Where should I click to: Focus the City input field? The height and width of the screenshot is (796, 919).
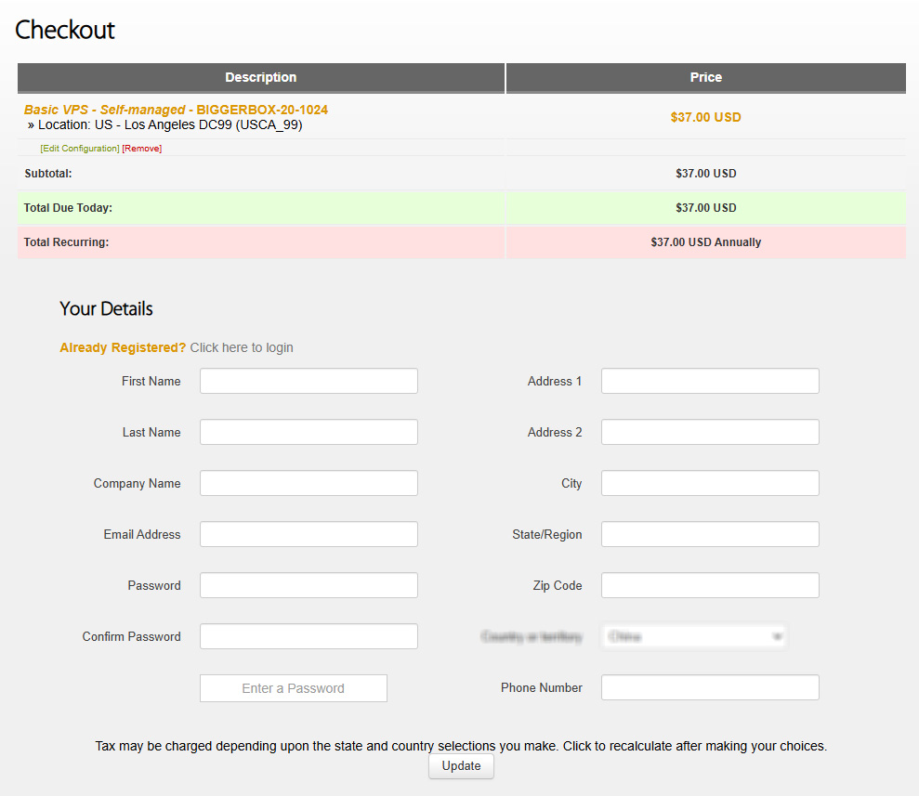click(710, 483)
